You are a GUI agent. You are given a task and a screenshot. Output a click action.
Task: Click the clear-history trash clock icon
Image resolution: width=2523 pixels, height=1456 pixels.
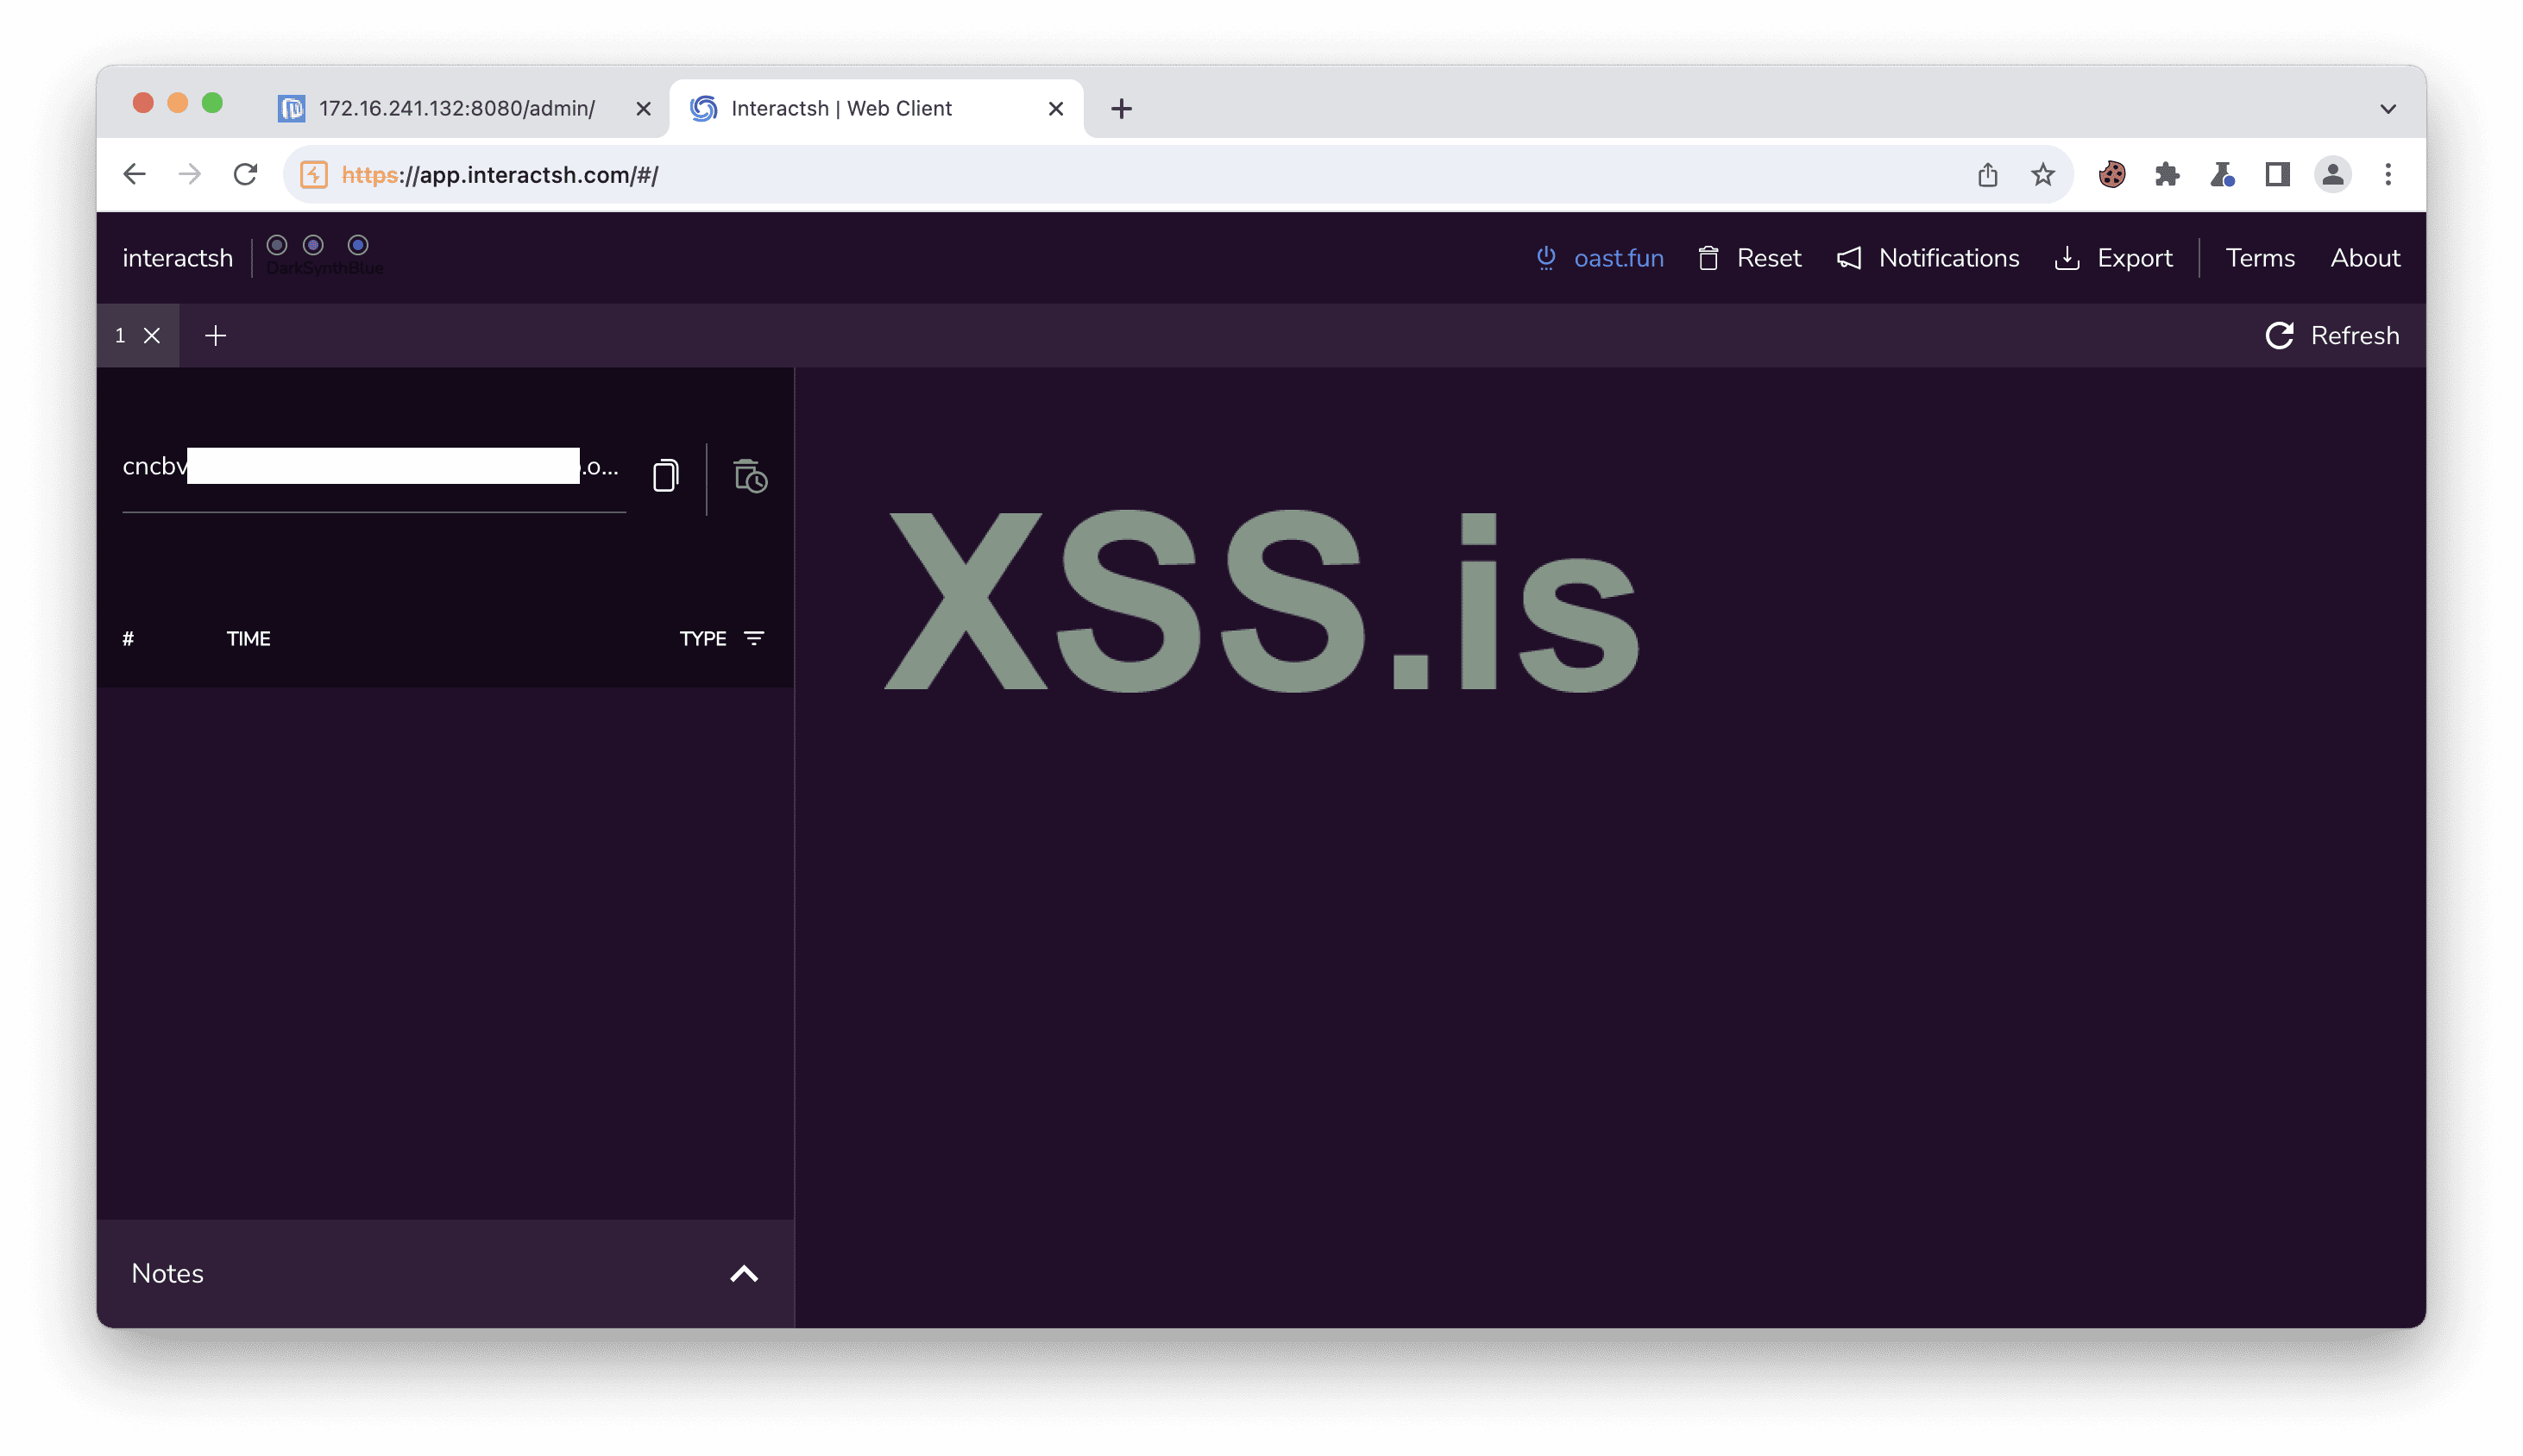[x=749, y=477]
